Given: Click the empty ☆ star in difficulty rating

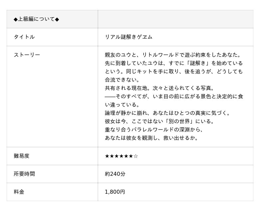Looking at the screenshot, I should (x=136, y=156).
